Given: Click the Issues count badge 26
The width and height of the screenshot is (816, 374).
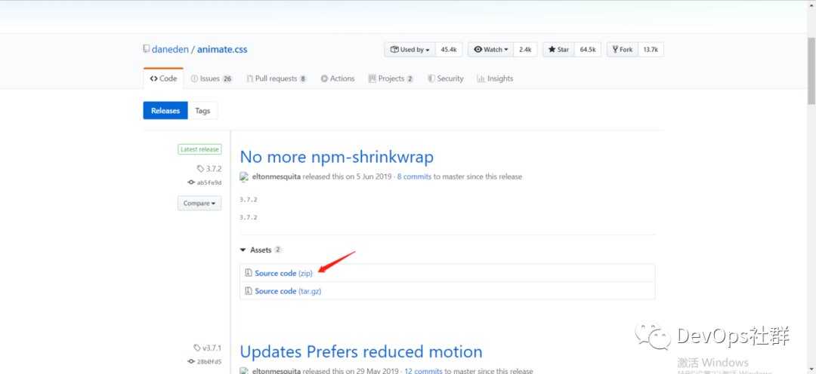Looking at the screenshot, I should pyautogui.click(x=227, y=79).
